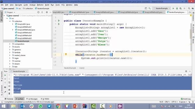Image resolution: width=195 pixels, height=109 pixels.
Task: Click the UTF-8 encoding selector
Action: click(175, 102)
